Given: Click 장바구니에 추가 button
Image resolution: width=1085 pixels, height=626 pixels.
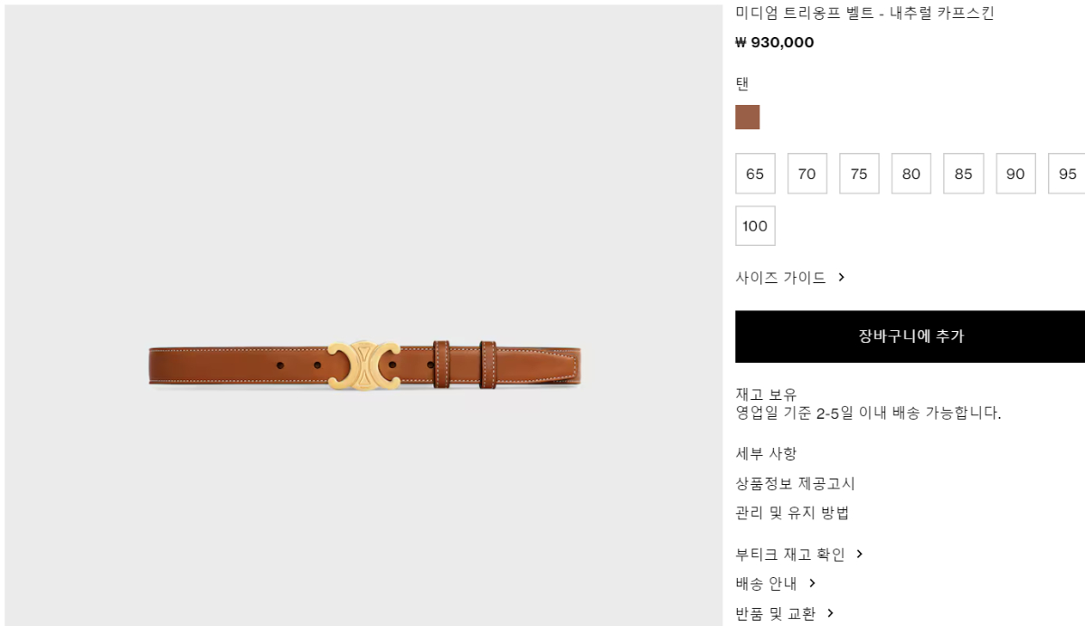Looking at the screenshot, I should (910, 337).
